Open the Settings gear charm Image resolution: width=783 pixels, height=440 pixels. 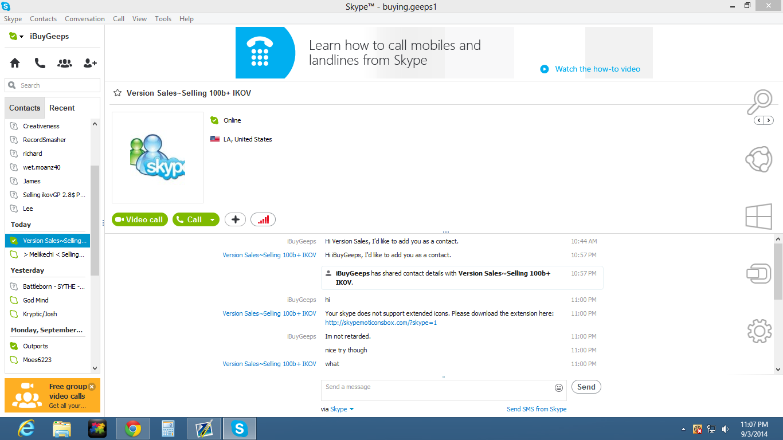click(x=759, y=331)
